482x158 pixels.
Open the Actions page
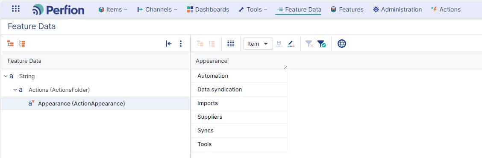[x=446, y=9]
